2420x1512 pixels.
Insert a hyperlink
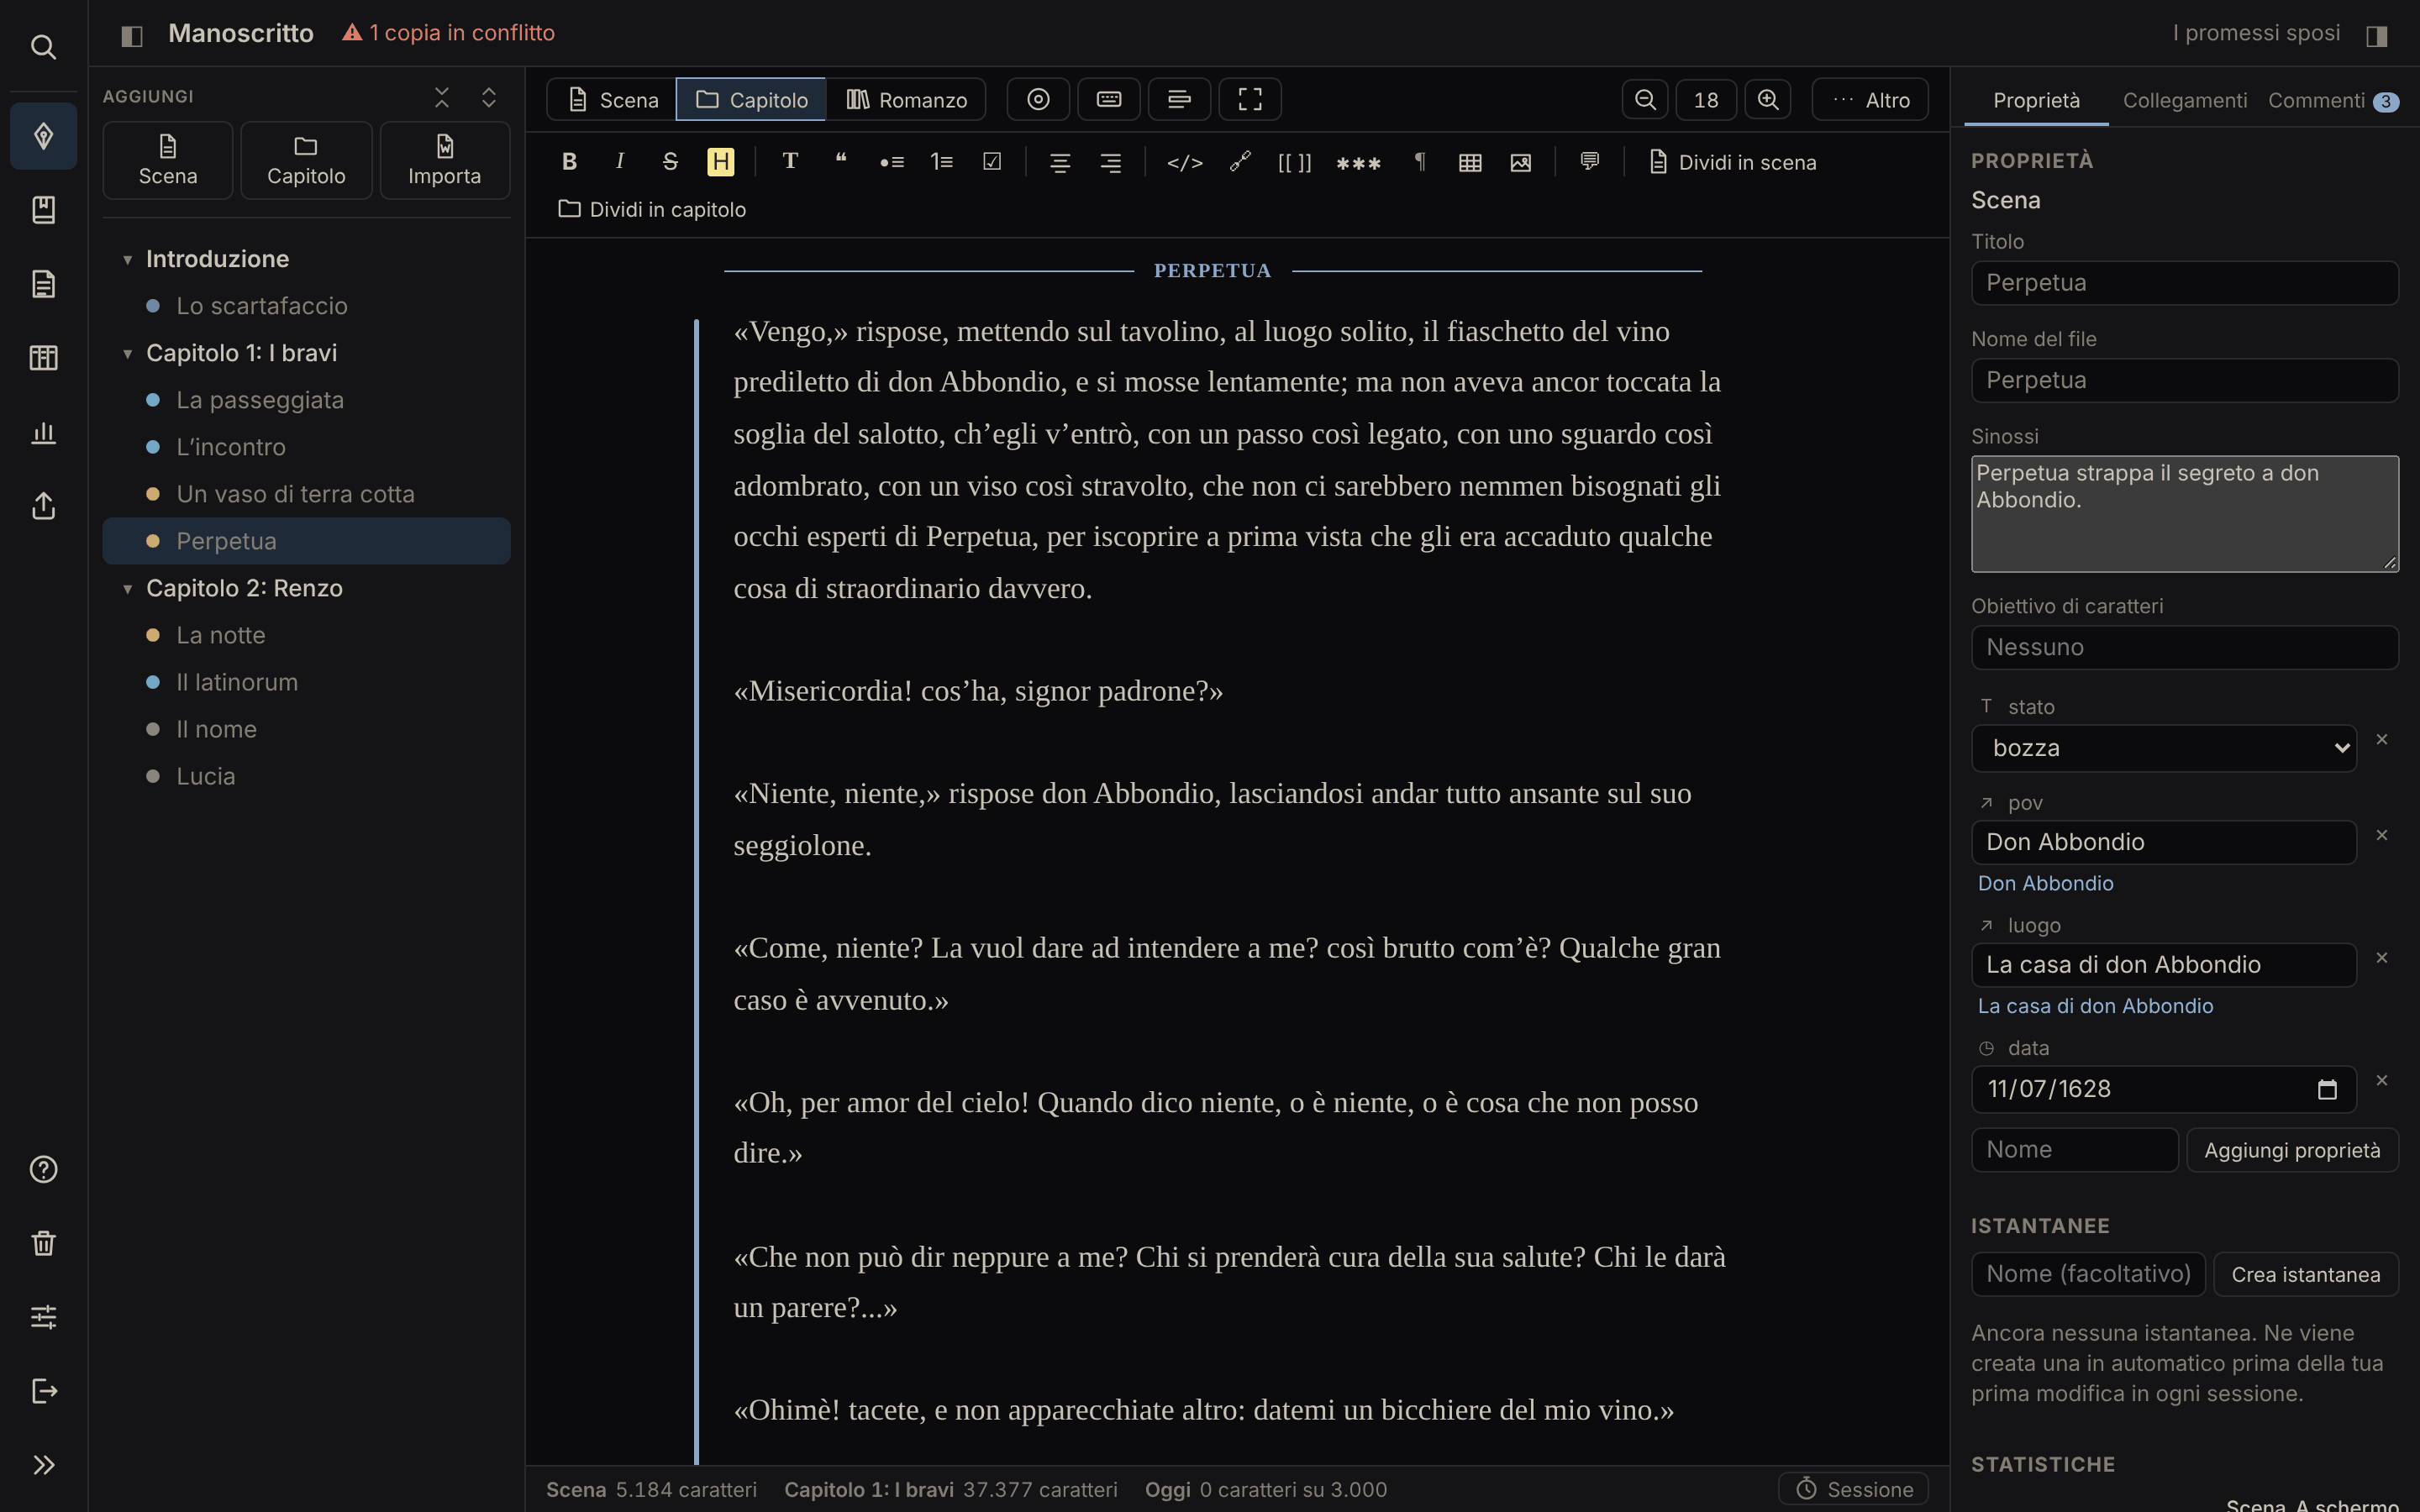[x=1240, y=162]
